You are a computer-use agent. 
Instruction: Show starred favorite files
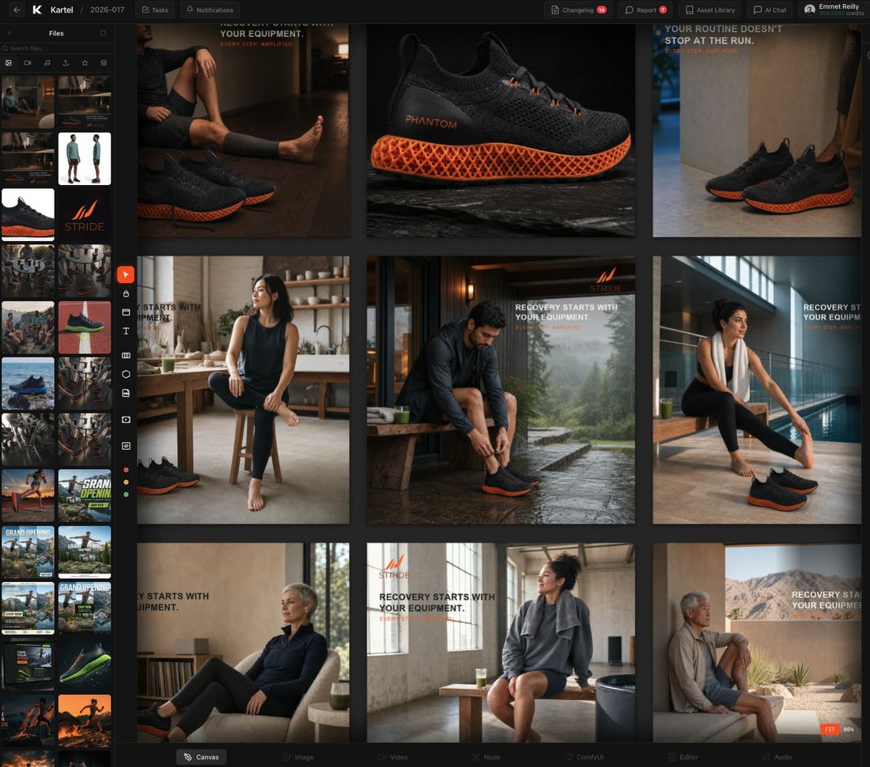coord(85,63)
